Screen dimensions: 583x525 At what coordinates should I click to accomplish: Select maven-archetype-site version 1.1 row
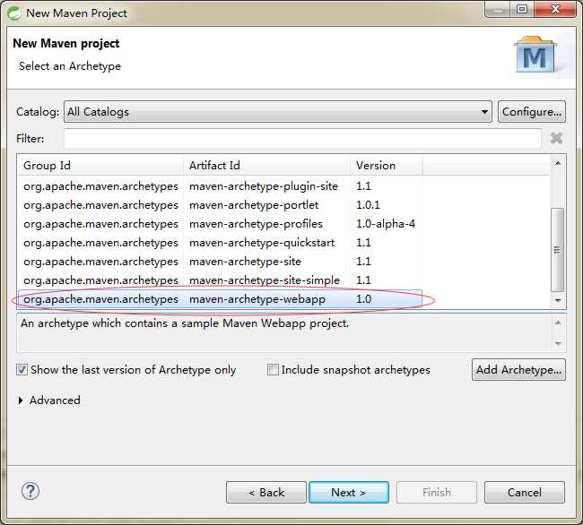(220, 262)
